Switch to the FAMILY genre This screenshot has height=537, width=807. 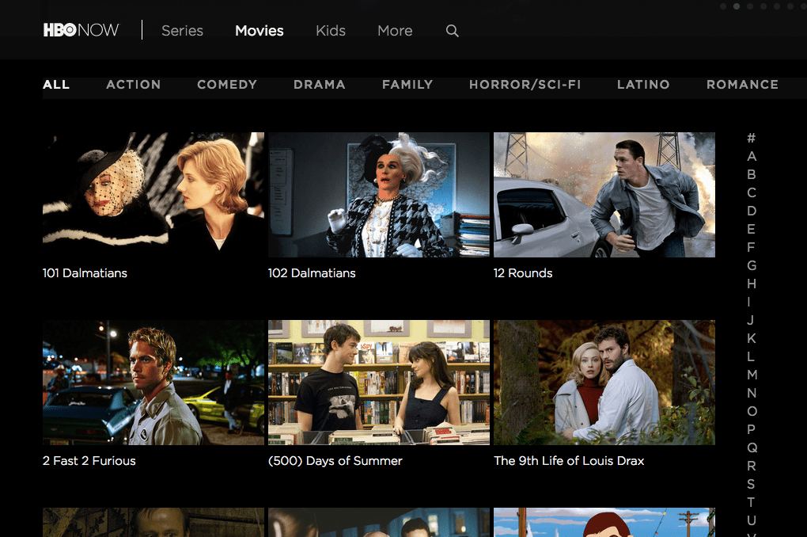pos(407,85)
